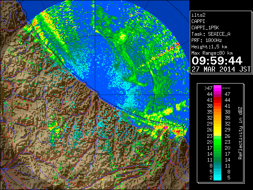253x190 pixels.
Task: Click the bright green 20-23 dBZ swatch
Action: pyautogui.click(x=217, y=142)
